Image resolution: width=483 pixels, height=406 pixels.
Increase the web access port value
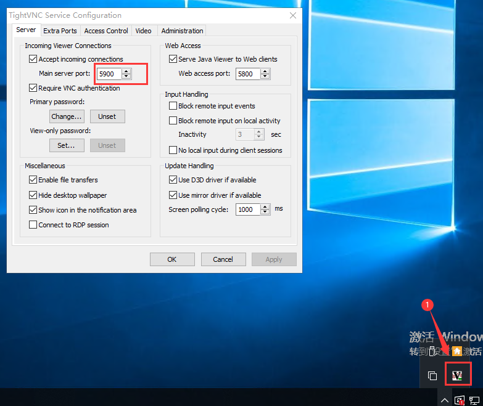pyautogui.click(x=265, y=71)
